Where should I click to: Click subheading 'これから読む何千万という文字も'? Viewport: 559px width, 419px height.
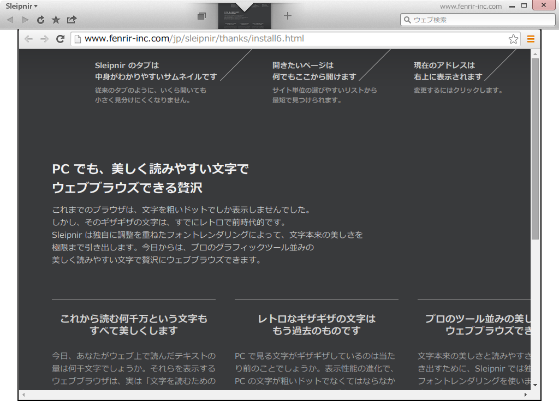[134, 319]
